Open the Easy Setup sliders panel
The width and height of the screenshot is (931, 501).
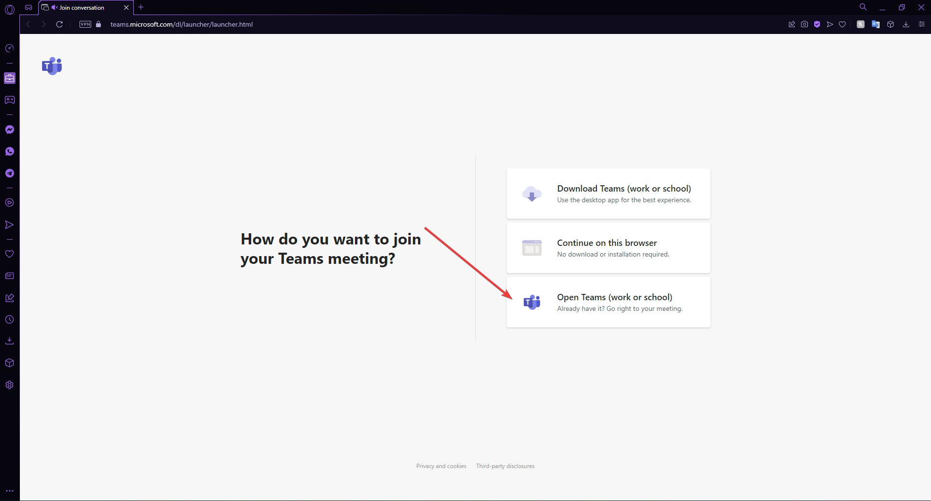pos(922,24)
